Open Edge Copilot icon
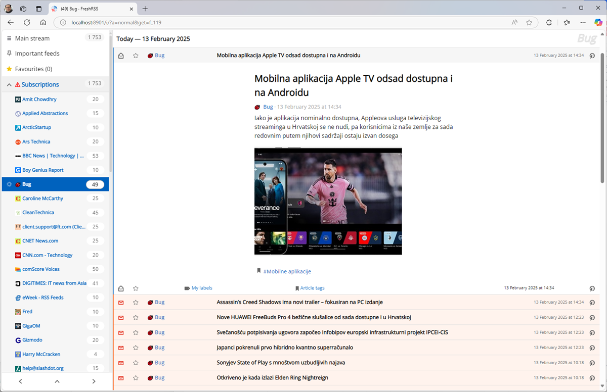 (598, 22)
